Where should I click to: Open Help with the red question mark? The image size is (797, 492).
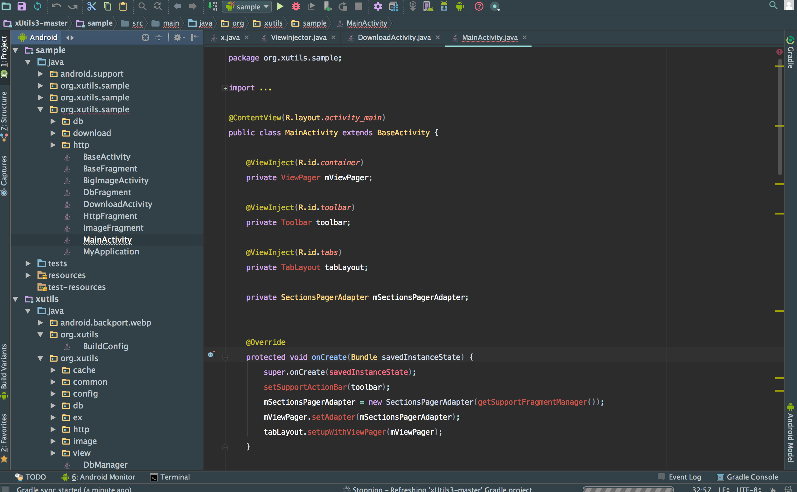[x=479, y=6]
